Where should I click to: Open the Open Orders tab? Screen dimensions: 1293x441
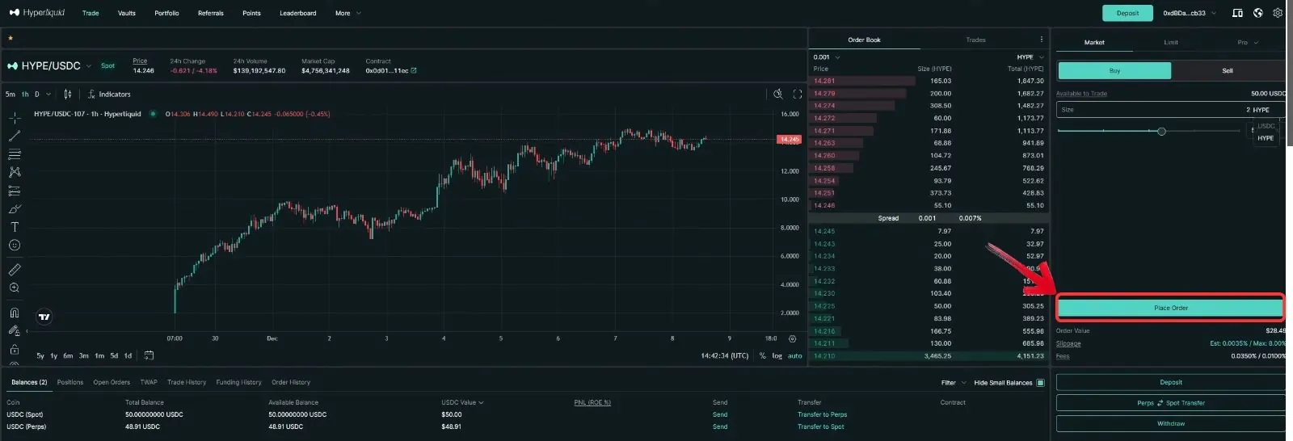pos(112,382)
